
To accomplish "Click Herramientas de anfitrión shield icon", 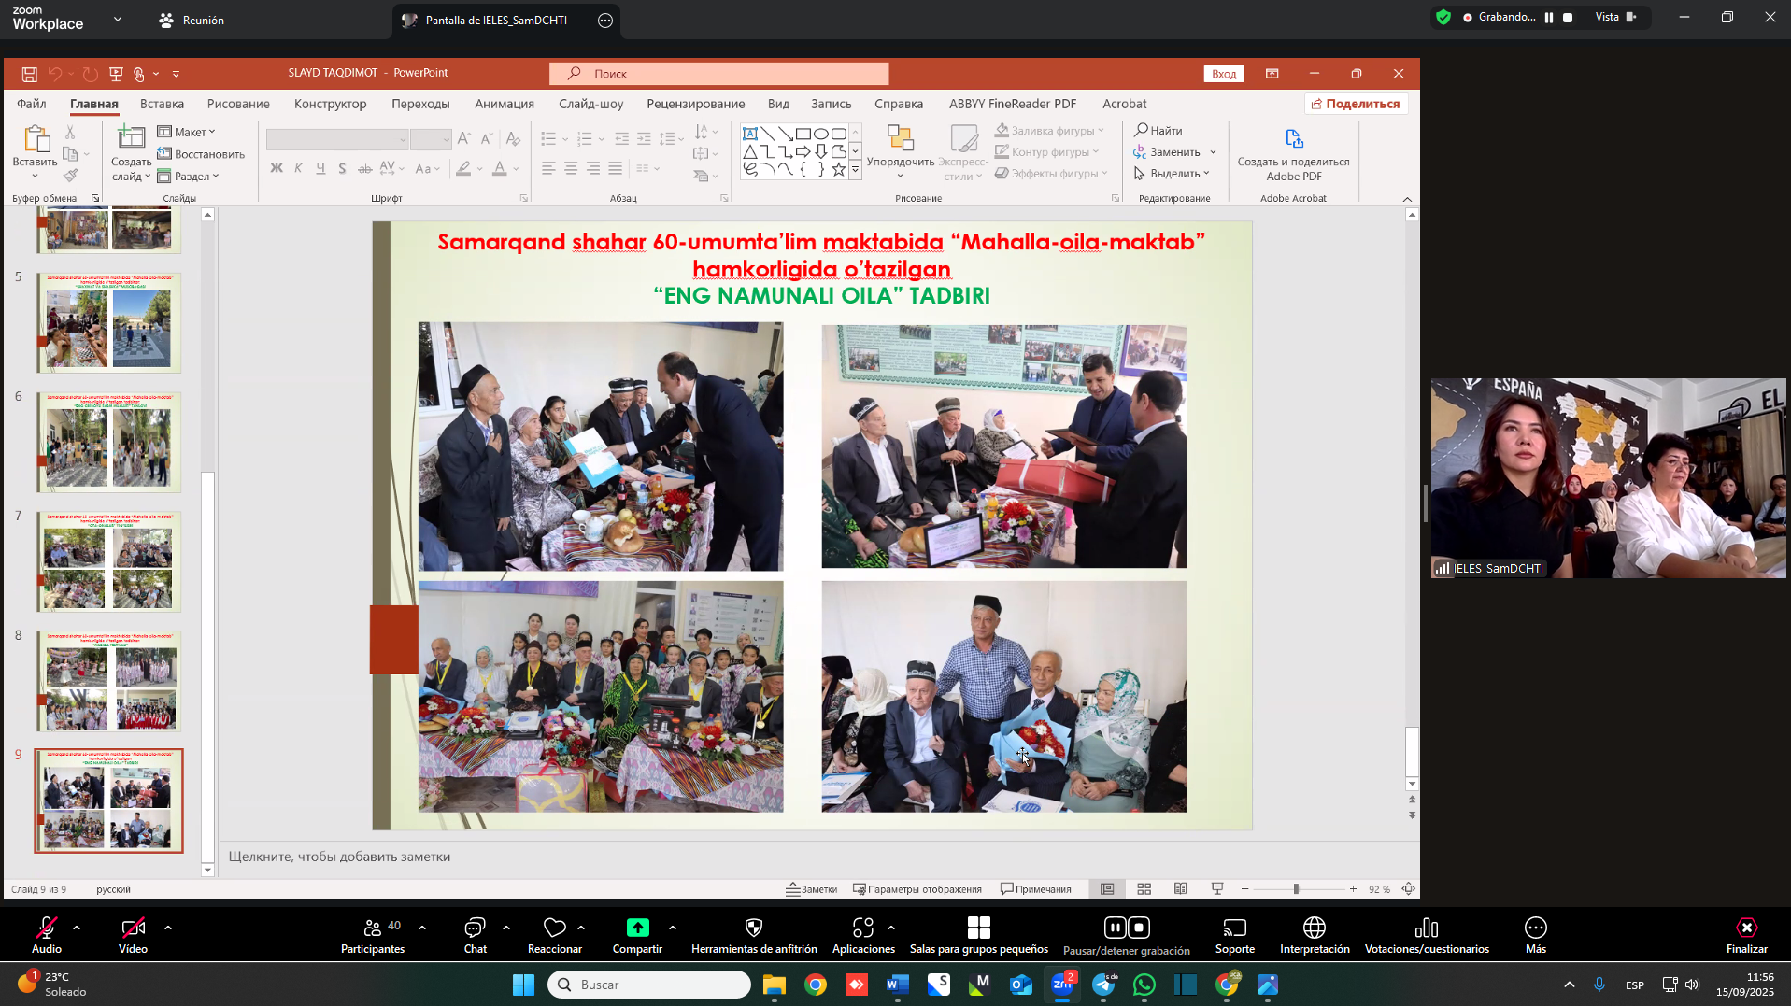I will point(754,928).
